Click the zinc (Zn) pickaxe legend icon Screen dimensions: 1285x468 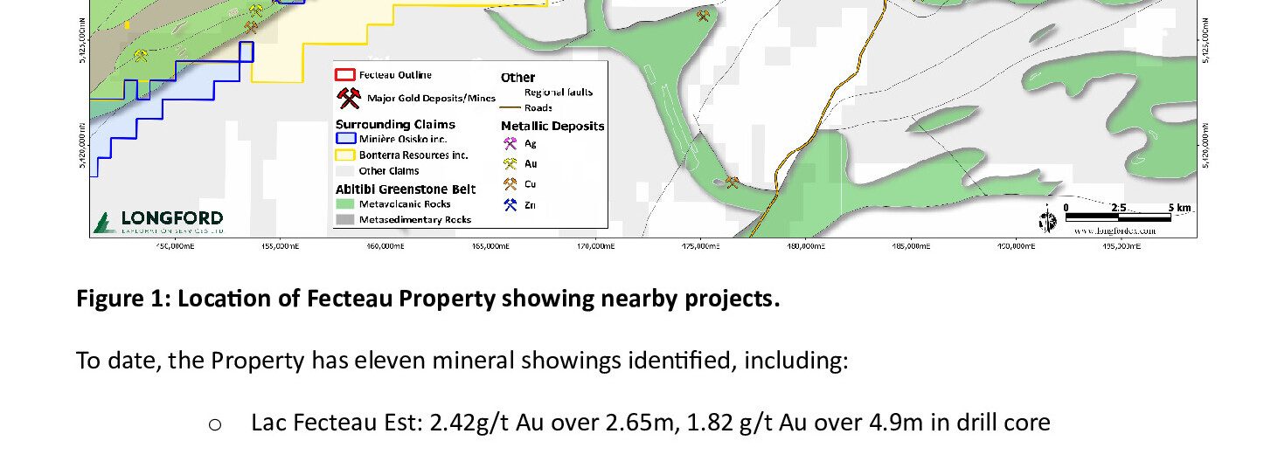pos(511,204)
